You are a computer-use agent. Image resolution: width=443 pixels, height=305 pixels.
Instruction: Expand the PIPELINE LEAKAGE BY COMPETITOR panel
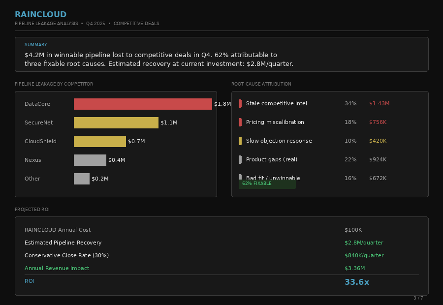[x=54, y=84]
